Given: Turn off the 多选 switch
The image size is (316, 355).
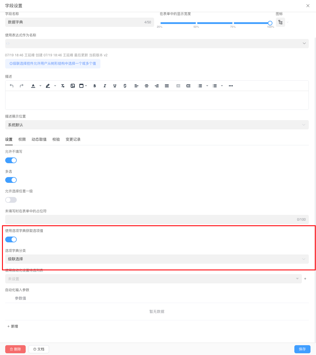Looking at the screenshot, I should point(11,180).
